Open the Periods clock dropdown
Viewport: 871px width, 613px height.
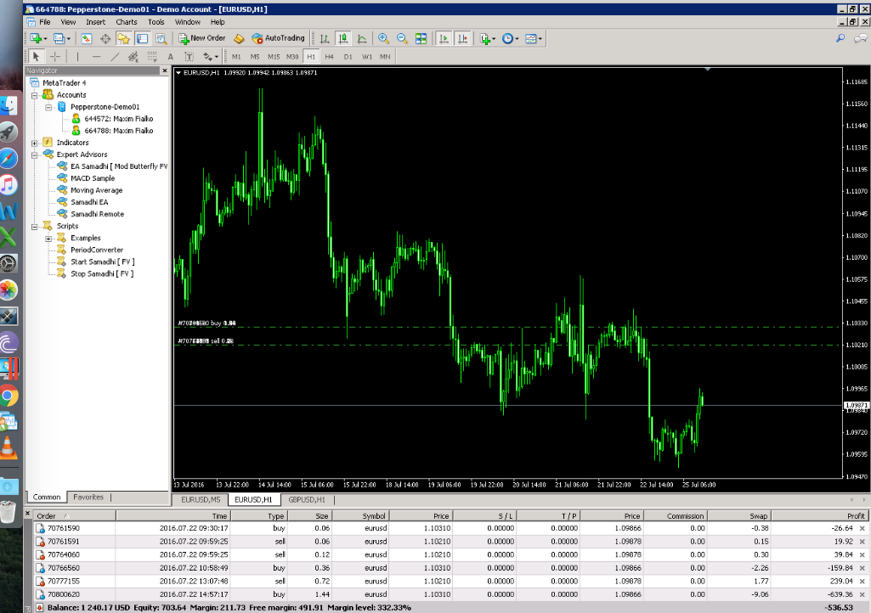coord(510,38)
